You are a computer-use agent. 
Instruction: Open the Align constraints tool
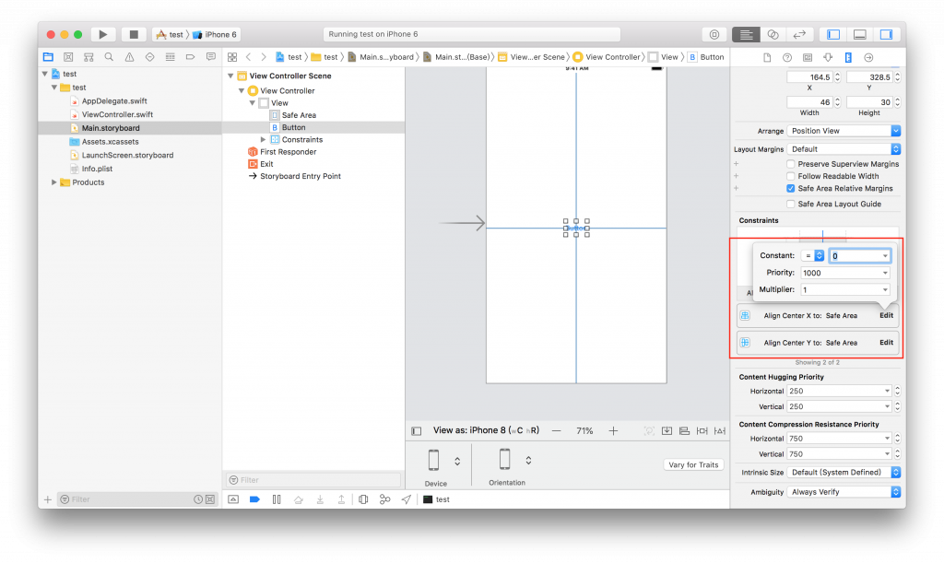(685, 430)
